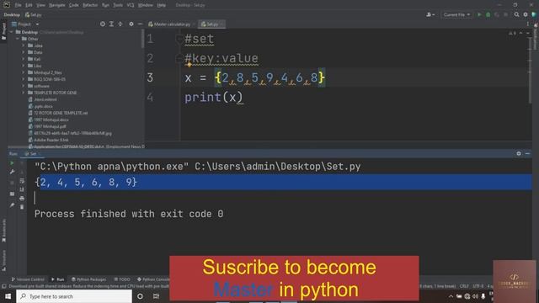Click the JetBrains Toolbox icon top right

(x=534, y=15)
